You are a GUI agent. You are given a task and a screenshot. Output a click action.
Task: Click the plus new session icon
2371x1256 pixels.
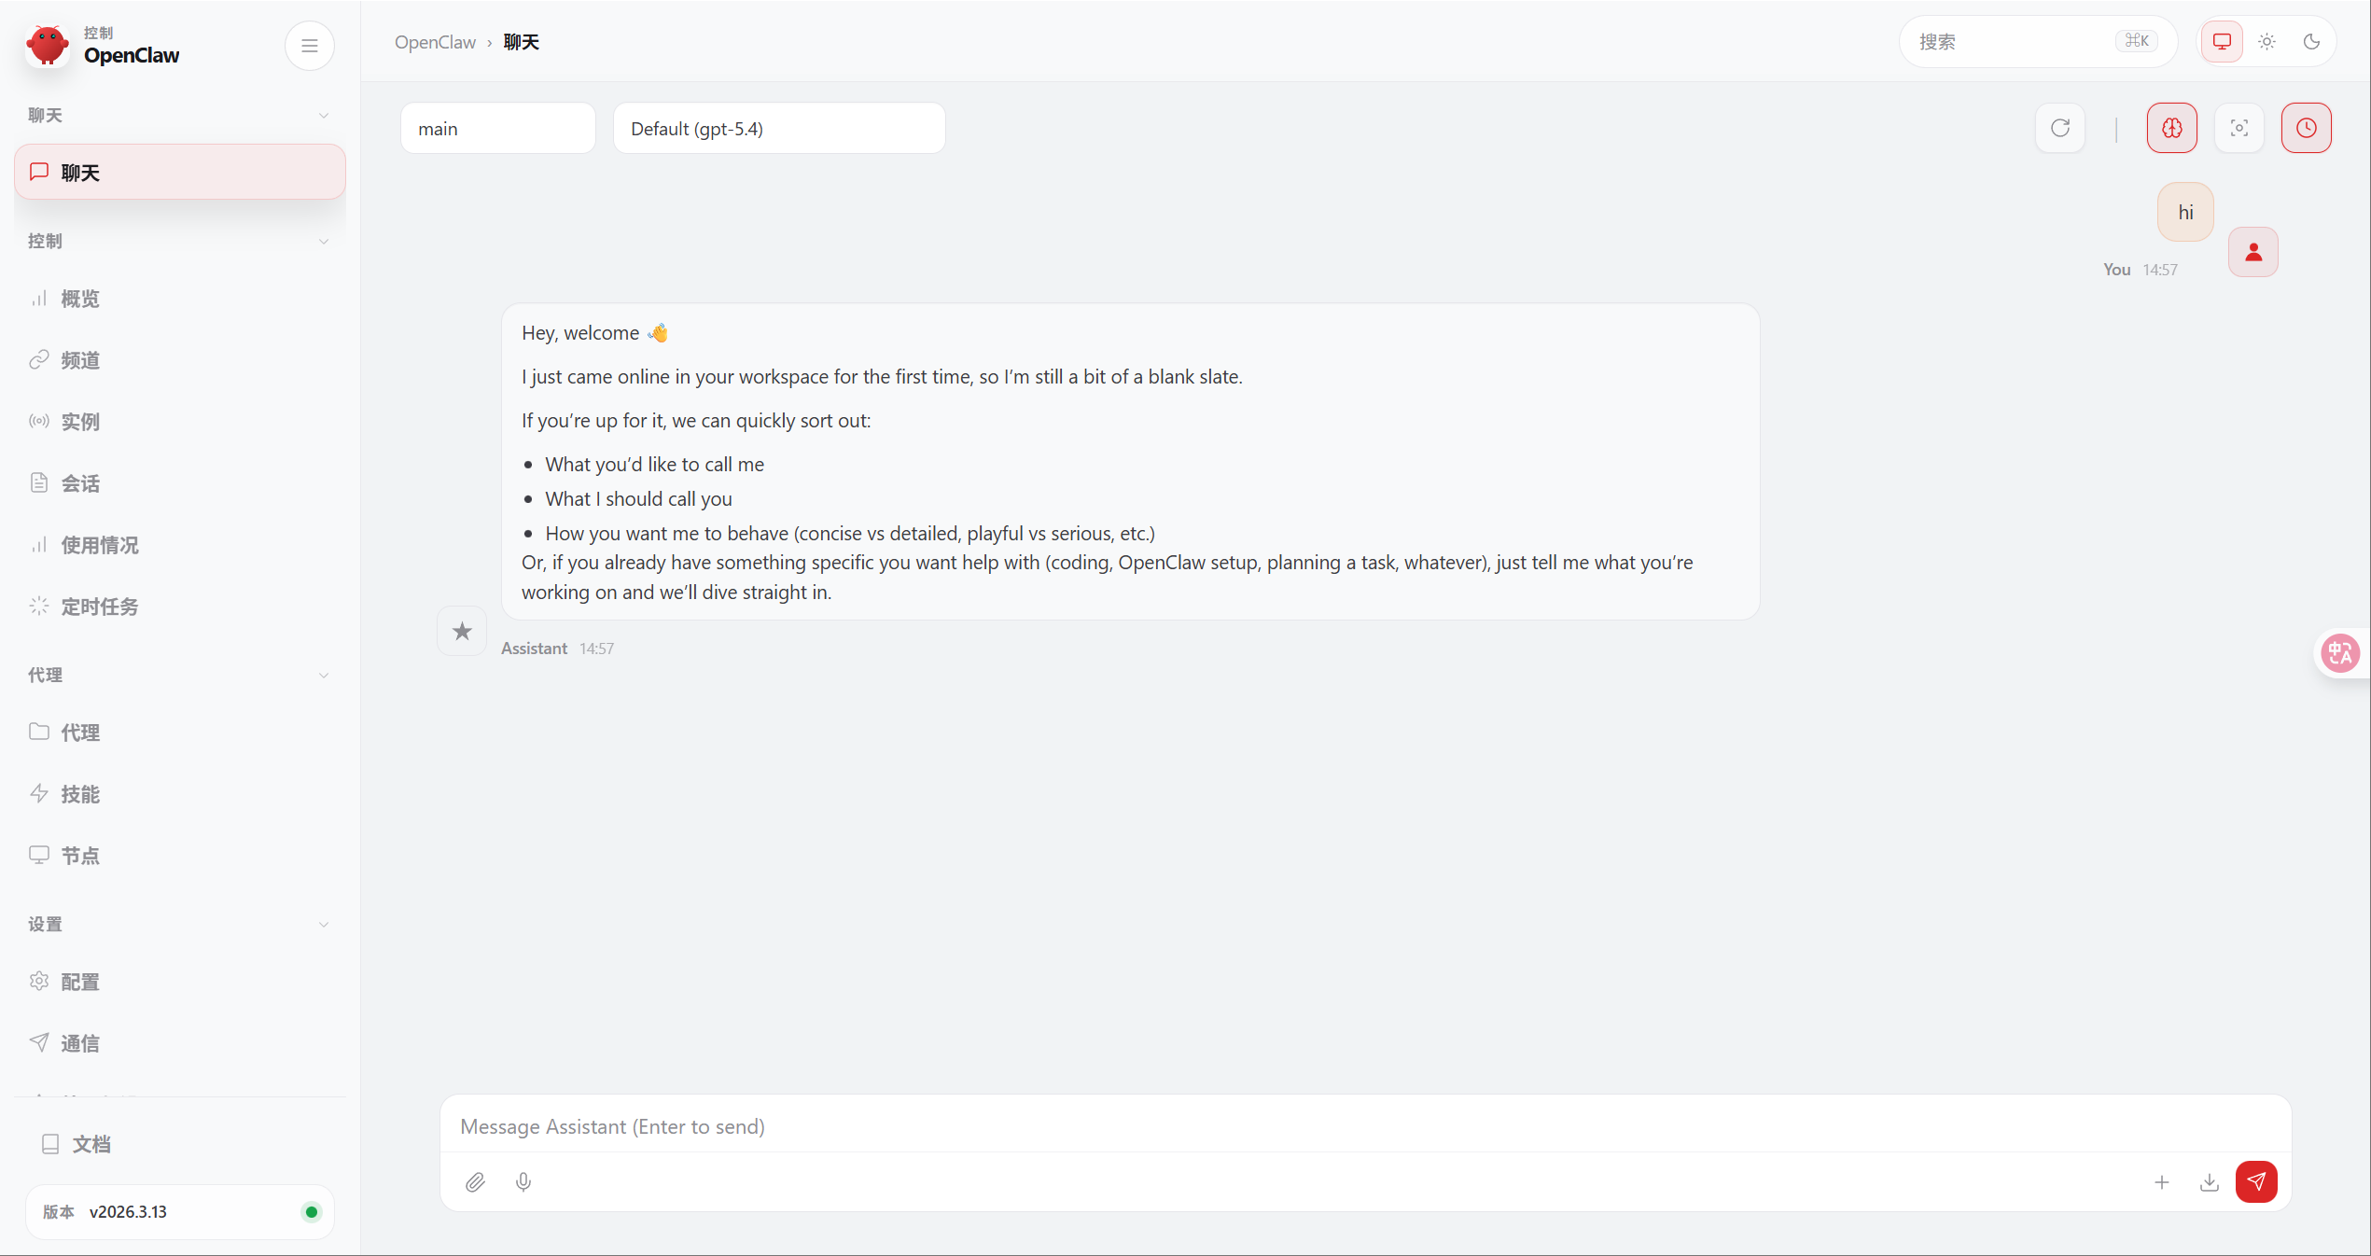click(2162, 1182)
